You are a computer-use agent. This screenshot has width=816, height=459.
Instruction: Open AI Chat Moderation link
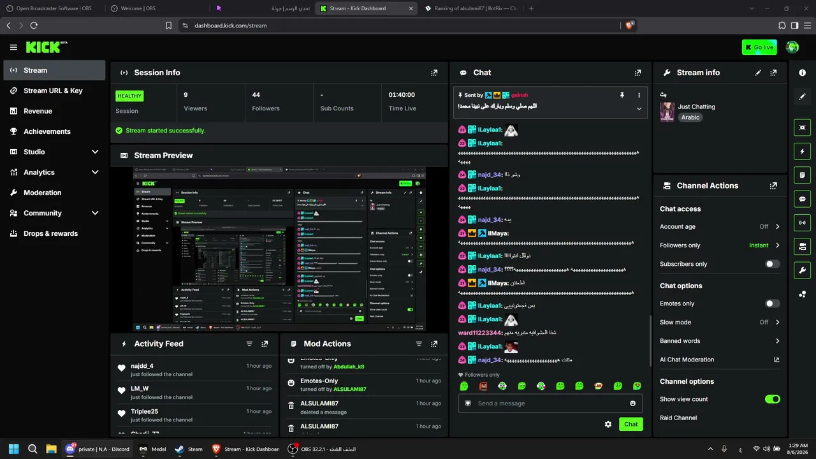tap(720, 360)
